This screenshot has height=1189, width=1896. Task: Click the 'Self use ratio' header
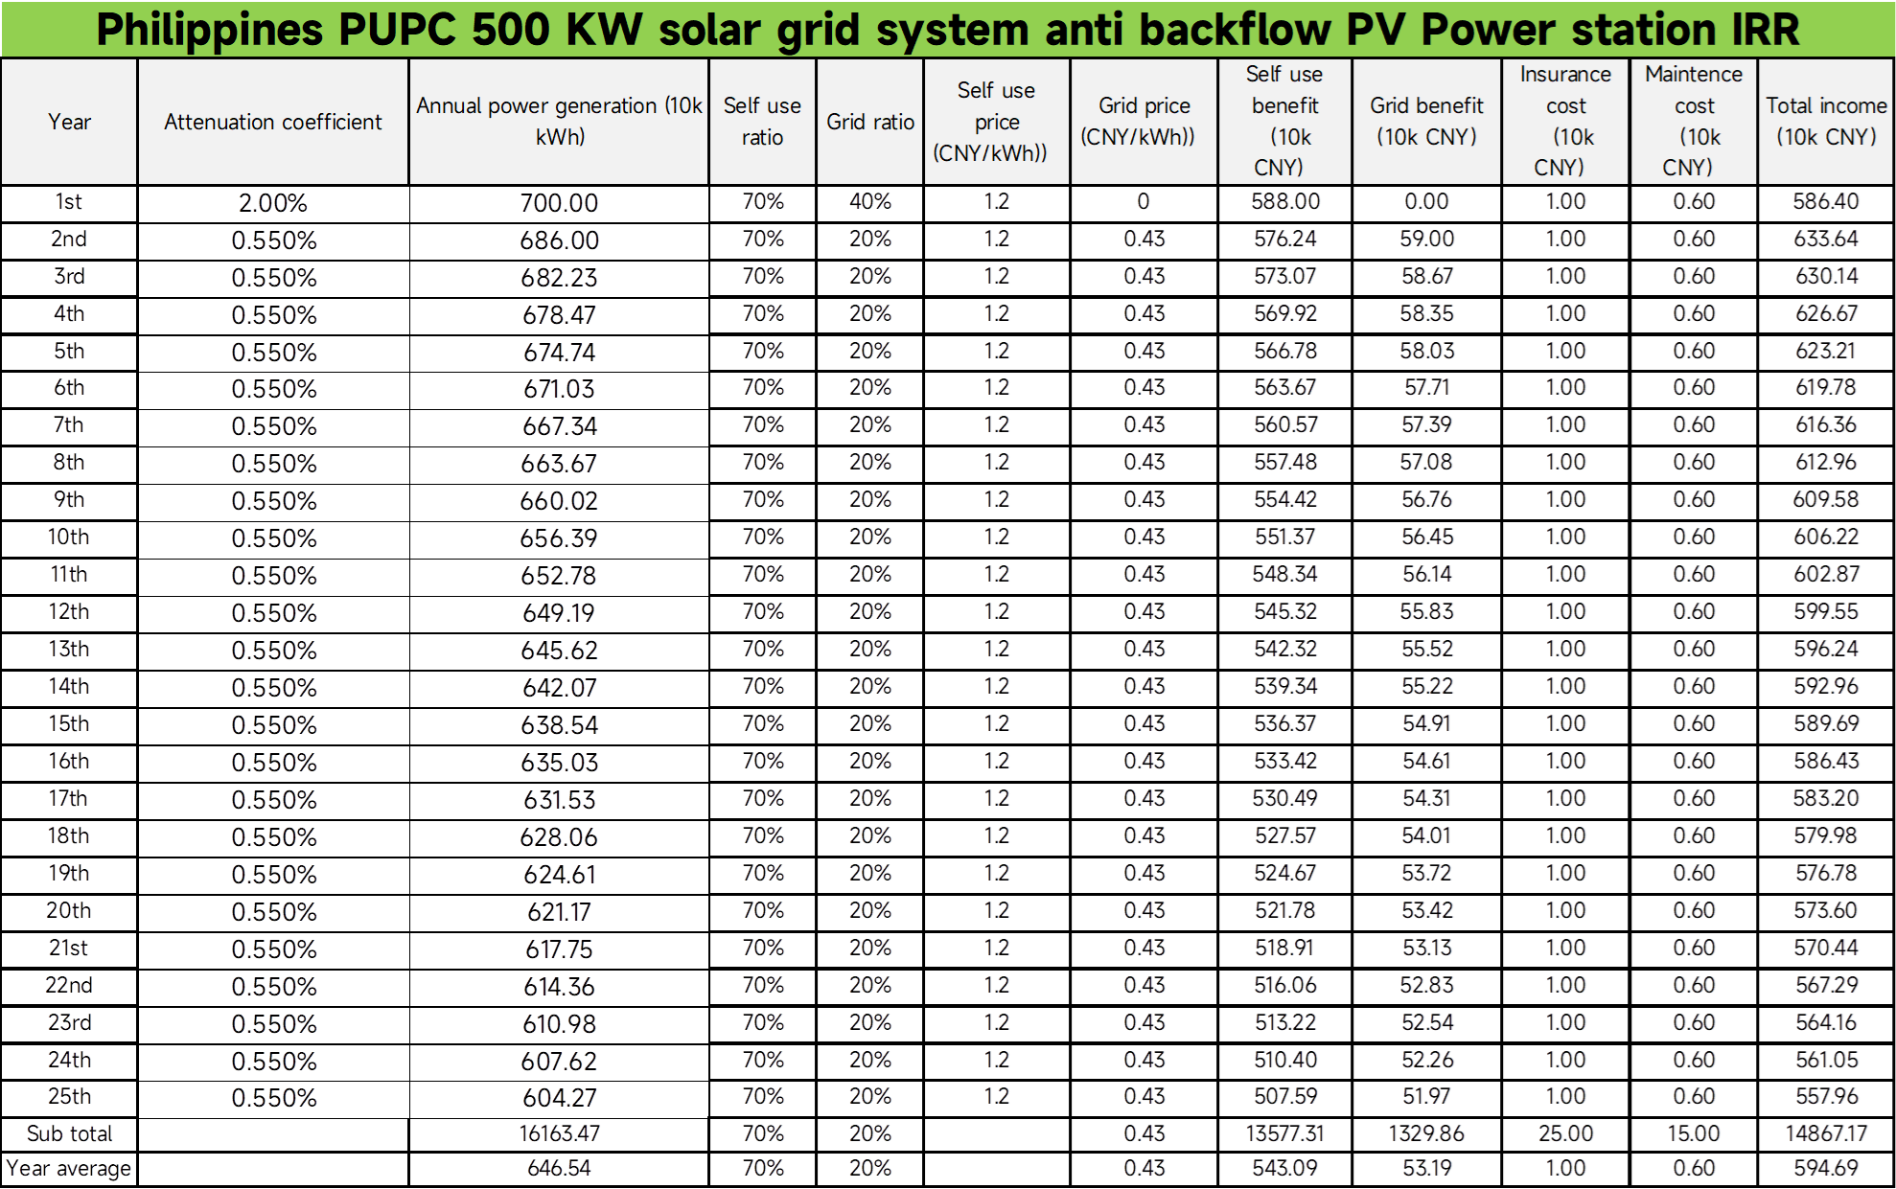point(762,121)
